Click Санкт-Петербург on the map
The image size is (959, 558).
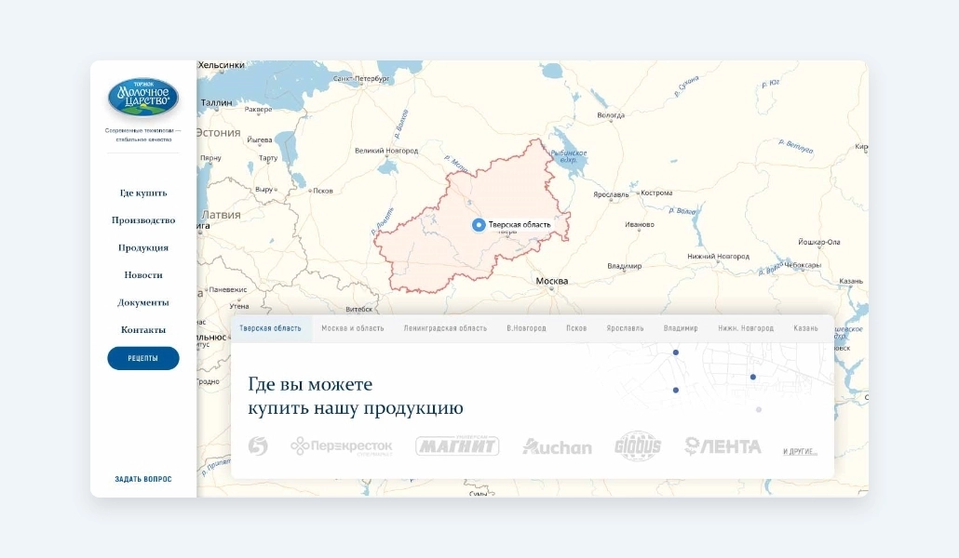click(361, 79)
